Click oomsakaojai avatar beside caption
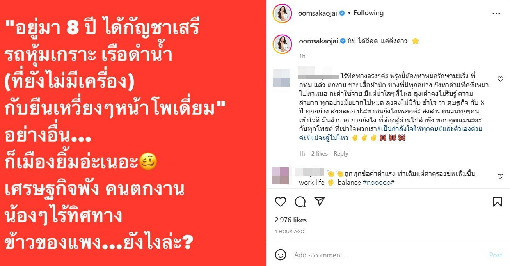 pos(283,43)
